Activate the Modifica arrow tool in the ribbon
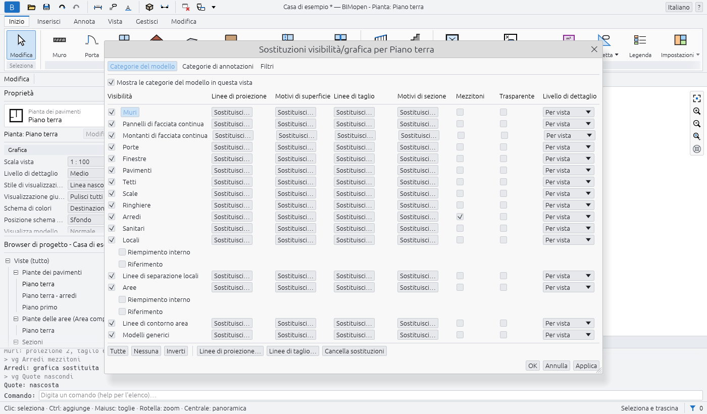The image size is (707, 414). coord(21,45)
